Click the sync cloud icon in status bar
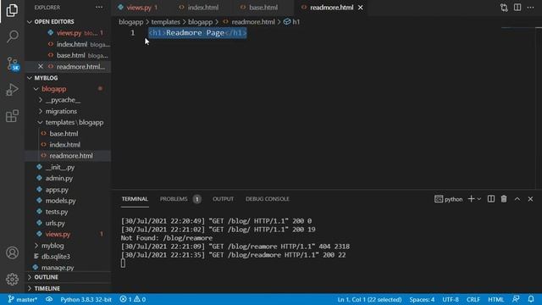 (49, 299)
